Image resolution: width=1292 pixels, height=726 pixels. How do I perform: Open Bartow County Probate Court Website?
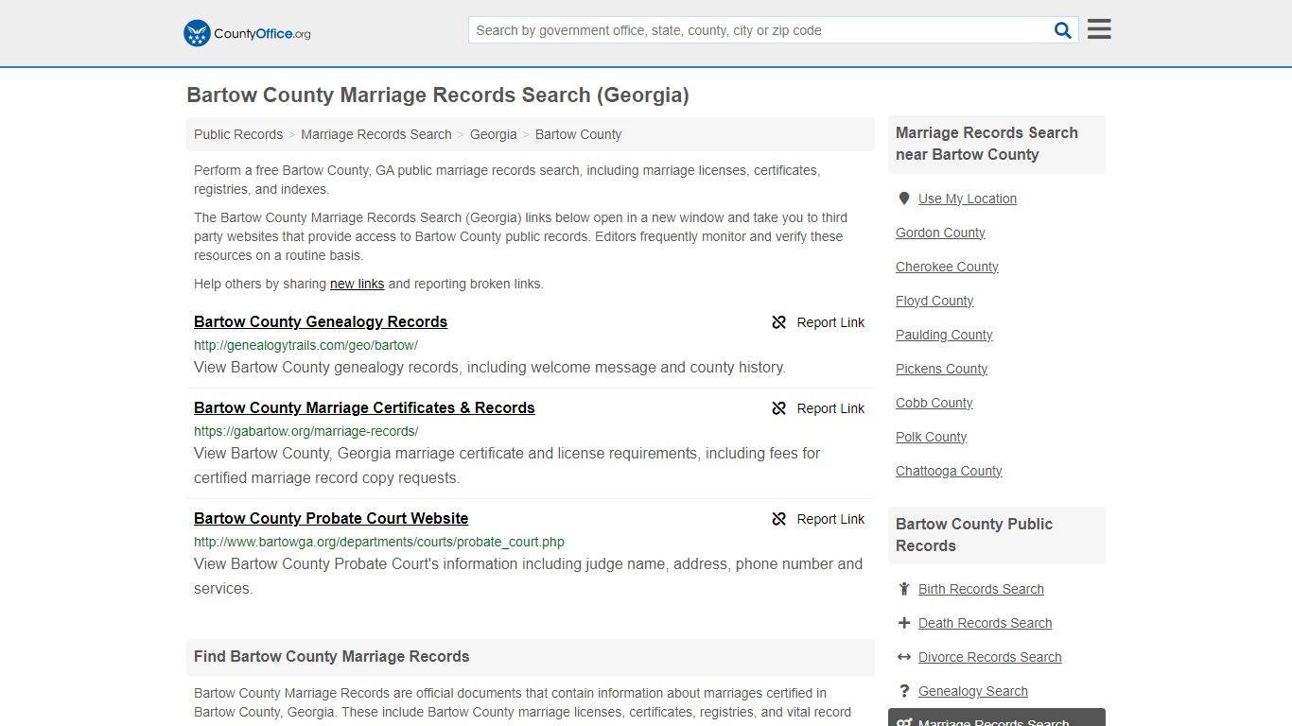point(331,518)
